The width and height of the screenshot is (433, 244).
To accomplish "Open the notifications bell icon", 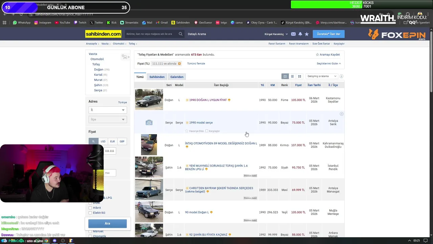I will [300, 34].
